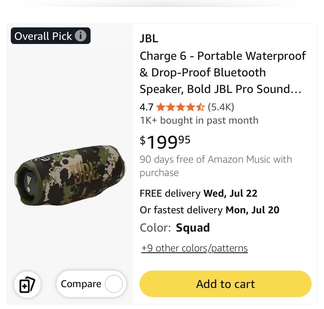
Task: Click the fastest delivery Mon, Jul 20 text
Action: [210, 210]
